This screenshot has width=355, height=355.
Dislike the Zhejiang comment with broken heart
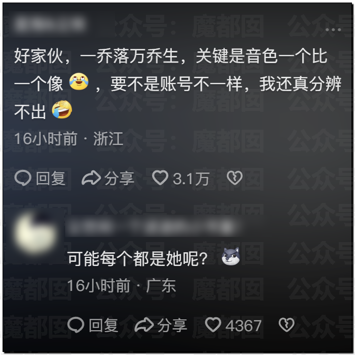(x=234, y=178)
